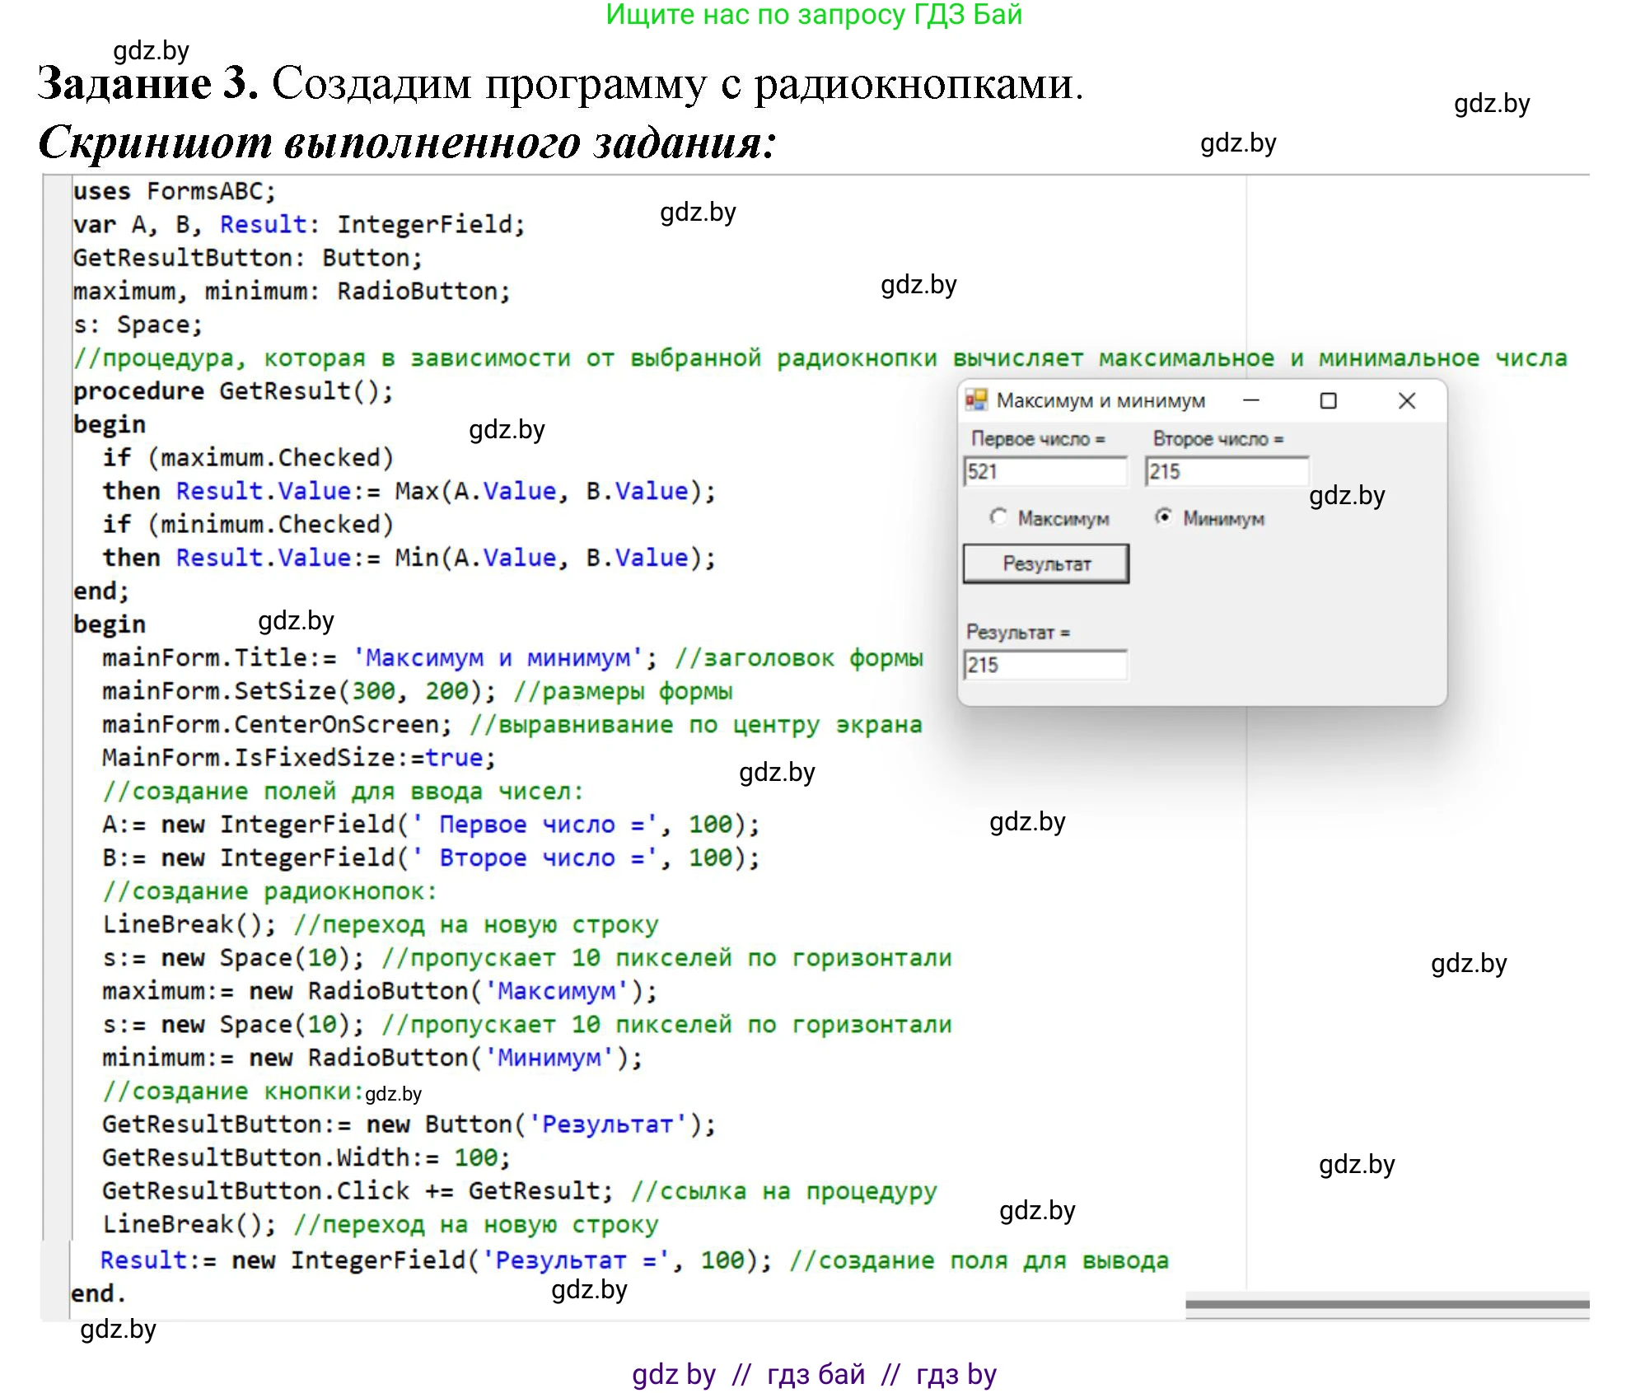This screenshot has width=1631, height=1393.
Task: Click the colored squares logo beside the window title
Action: pos(977,402)
